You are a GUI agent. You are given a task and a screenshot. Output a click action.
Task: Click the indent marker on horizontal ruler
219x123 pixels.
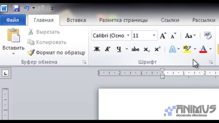163,73
